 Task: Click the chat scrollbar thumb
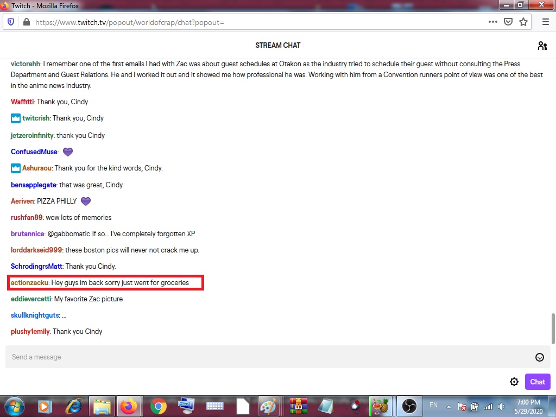coord(553,328)
